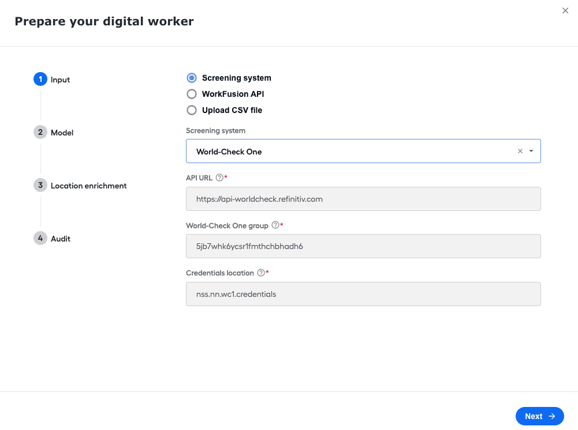578x430 pixels.
Task: Focus the API URL input field
Action: click(x=363, y=199)
